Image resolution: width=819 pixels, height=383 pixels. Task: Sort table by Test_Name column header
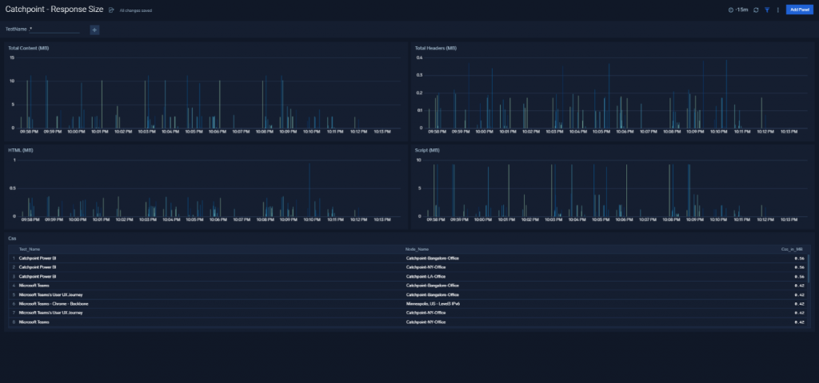30,250
